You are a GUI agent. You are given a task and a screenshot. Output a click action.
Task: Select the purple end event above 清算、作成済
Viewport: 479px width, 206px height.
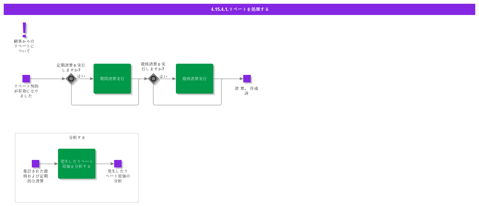click(247, 79)
